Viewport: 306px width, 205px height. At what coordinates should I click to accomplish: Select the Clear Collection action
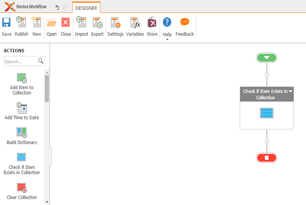click(22, 191)
